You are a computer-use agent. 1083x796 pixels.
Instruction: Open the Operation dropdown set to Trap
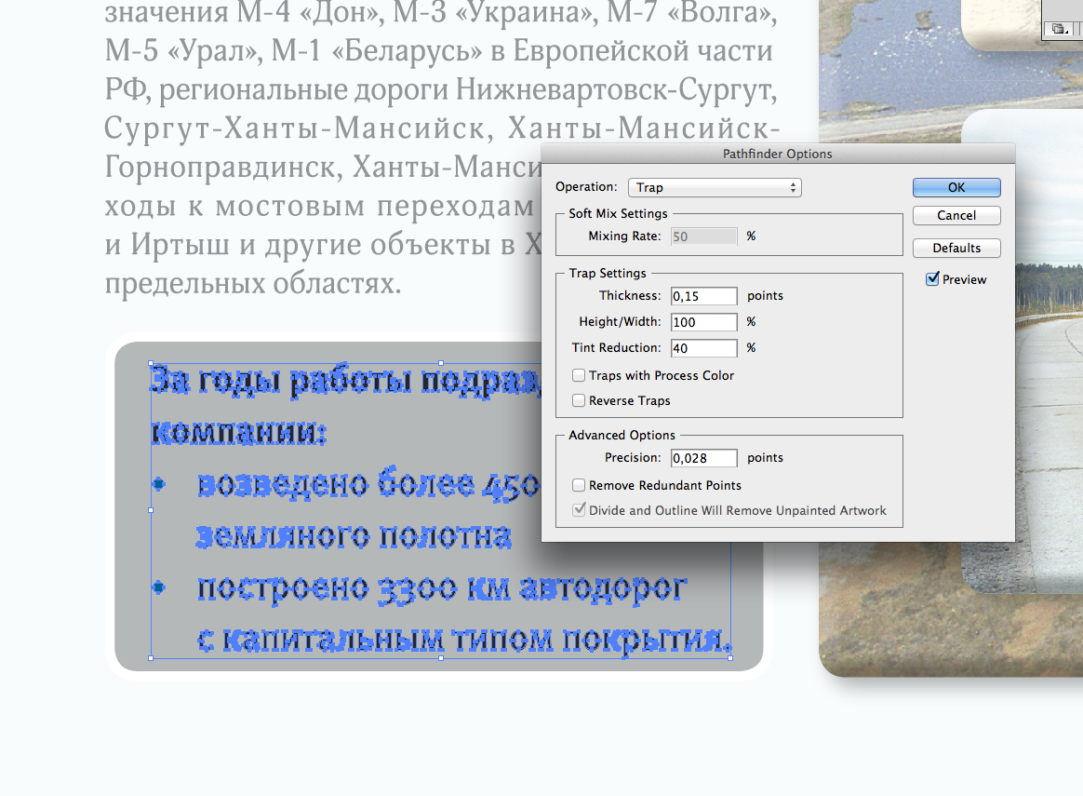point(715,187)
